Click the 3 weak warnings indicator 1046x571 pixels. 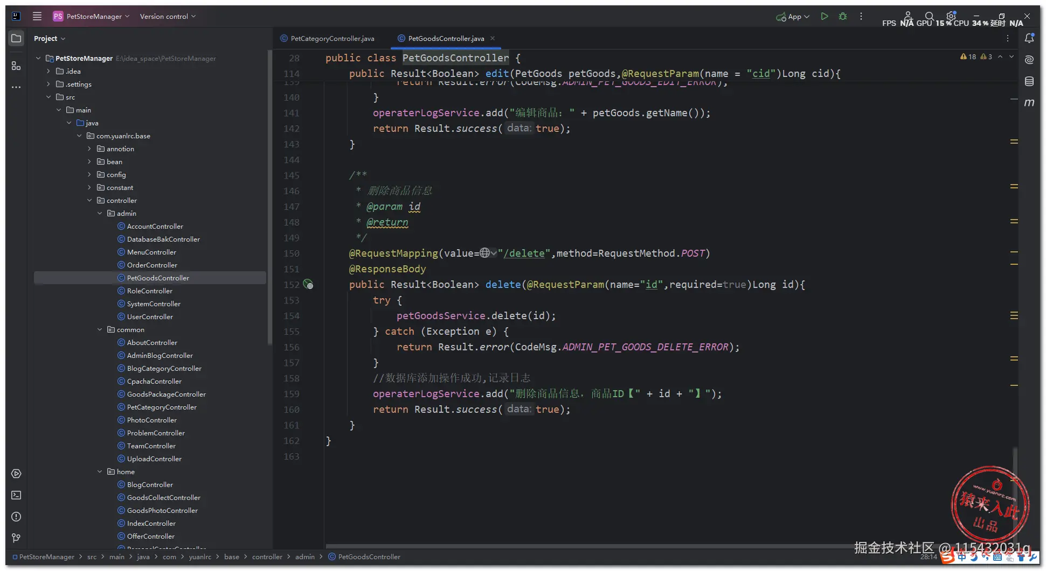click(986, 57)
